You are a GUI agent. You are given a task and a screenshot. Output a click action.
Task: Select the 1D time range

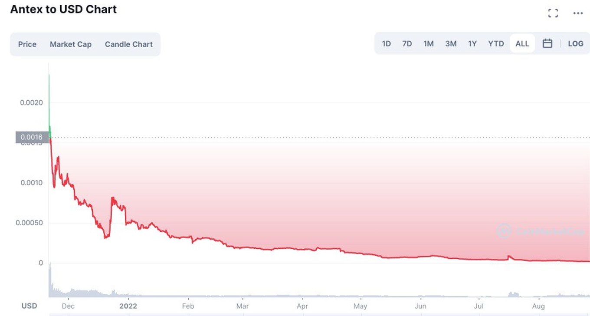click(x=386, y=43)
